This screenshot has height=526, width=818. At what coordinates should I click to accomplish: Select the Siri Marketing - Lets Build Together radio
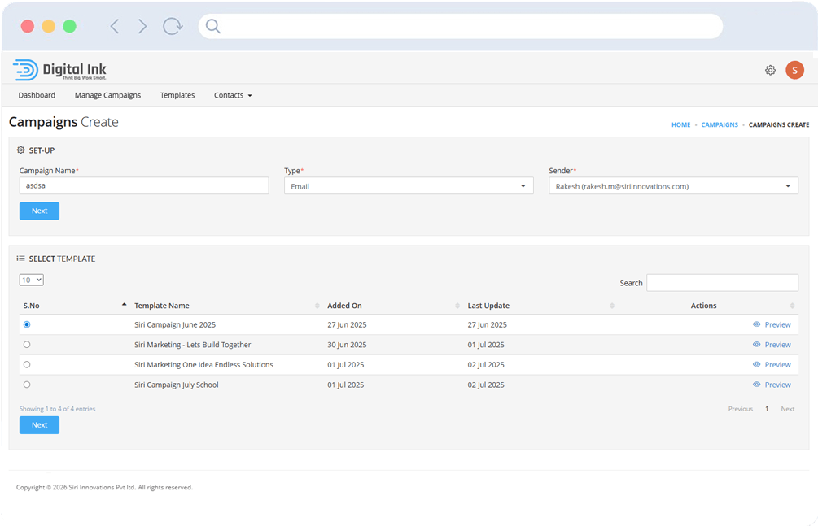click(x=27, y=345)
